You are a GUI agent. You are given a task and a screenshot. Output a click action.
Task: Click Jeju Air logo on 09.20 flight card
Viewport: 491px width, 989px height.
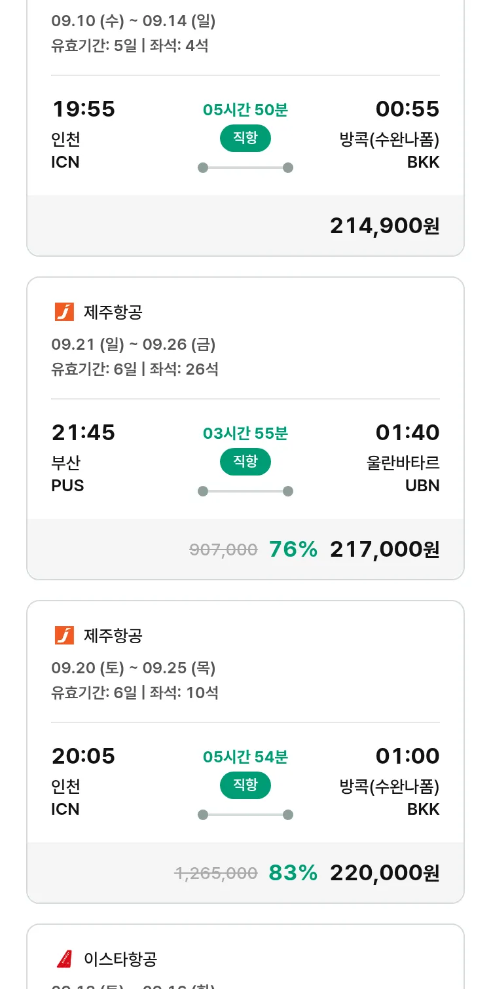click(64, 636)
